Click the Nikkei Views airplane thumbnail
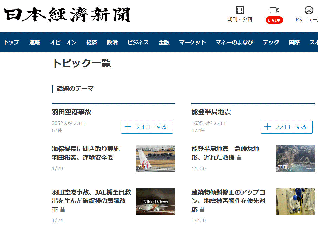 pyautogui.click(x=155, y=202)
